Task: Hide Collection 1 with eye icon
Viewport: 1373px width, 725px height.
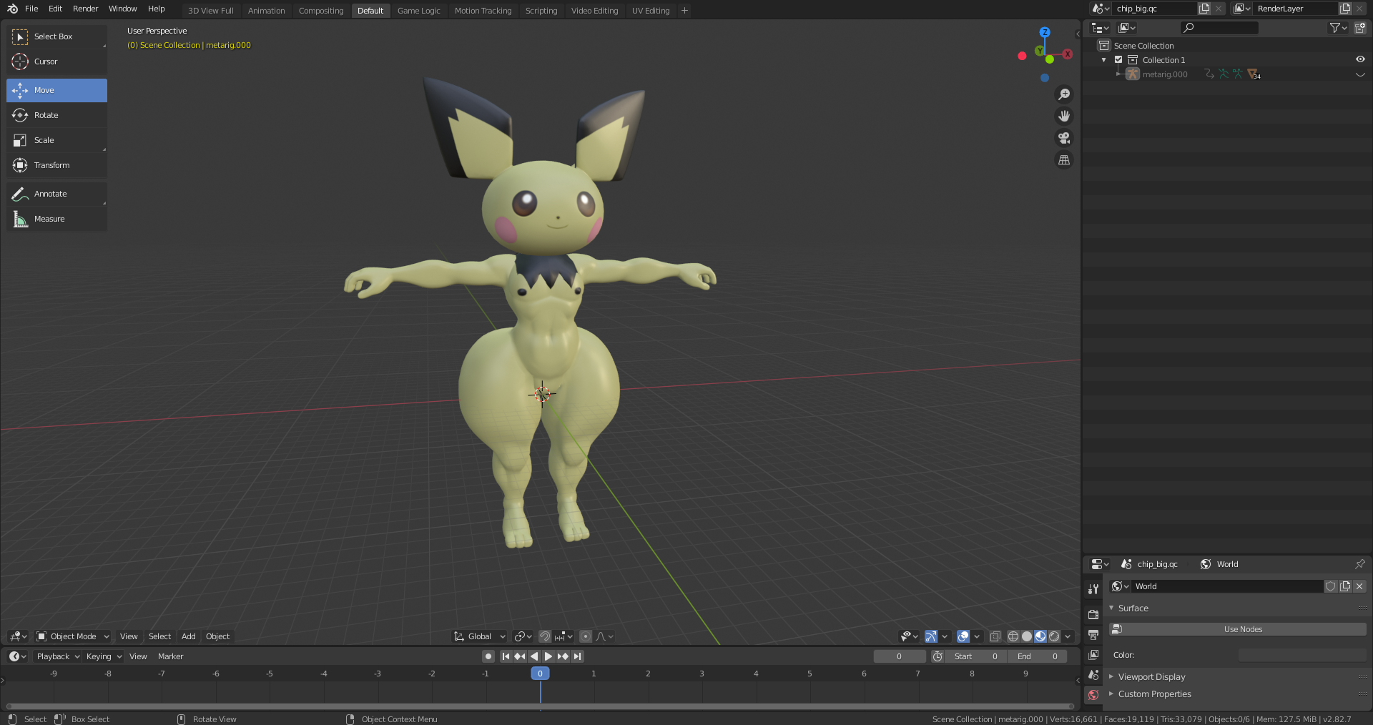Action: coord(1360,60)
